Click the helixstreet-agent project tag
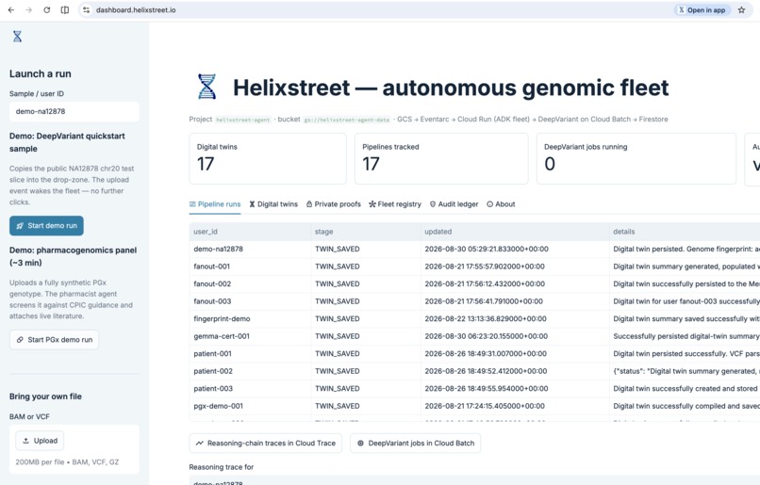This screenshot has width=760, height=485. pos(243,120)
